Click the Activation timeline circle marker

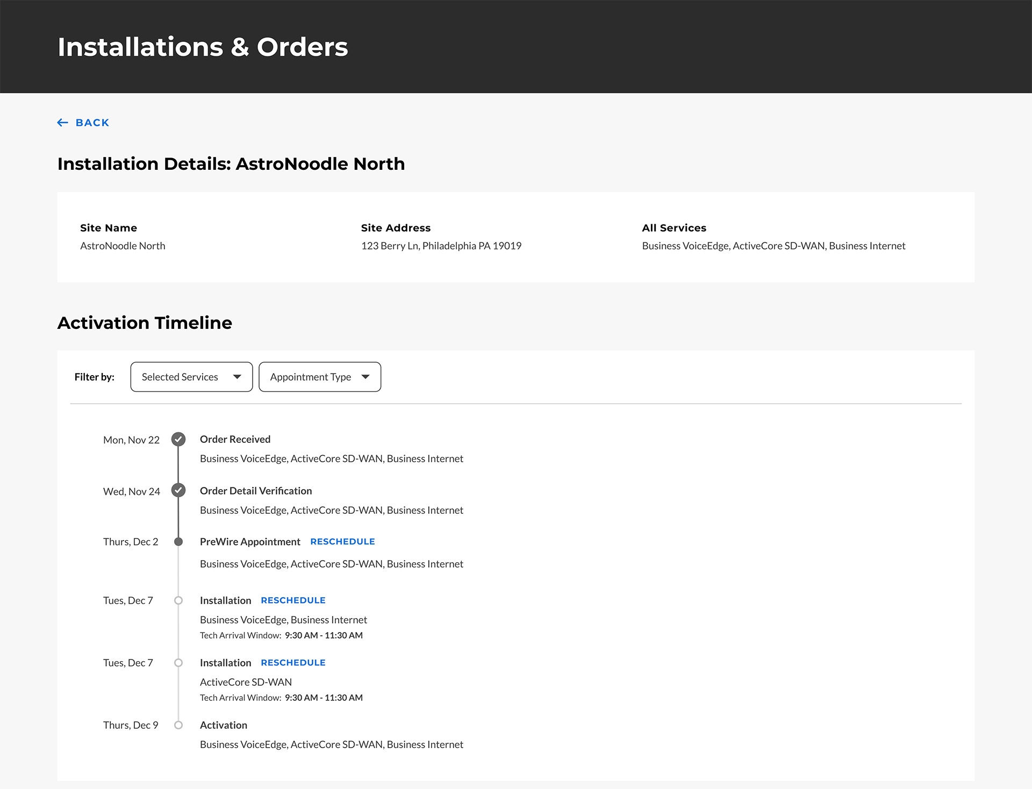tap(178, 725)
